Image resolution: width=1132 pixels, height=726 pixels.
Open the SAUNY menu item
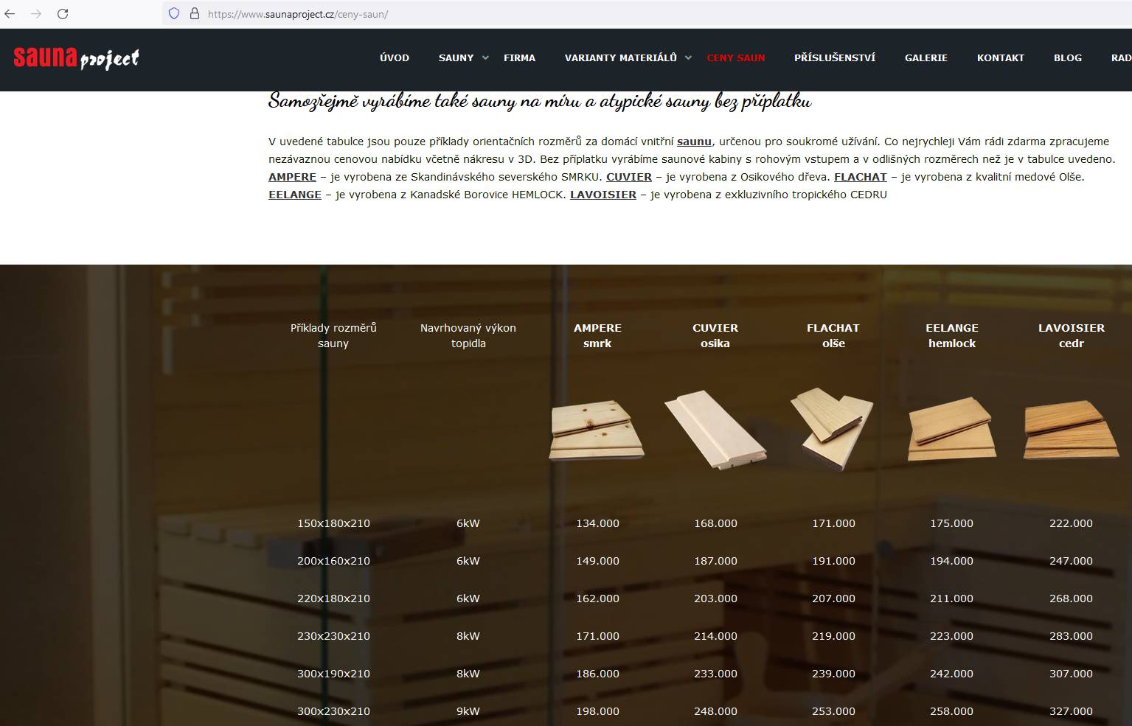click(x=456, y=57)
